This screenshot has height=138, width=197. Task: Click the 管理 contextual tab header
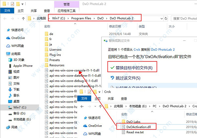point(67,4)
